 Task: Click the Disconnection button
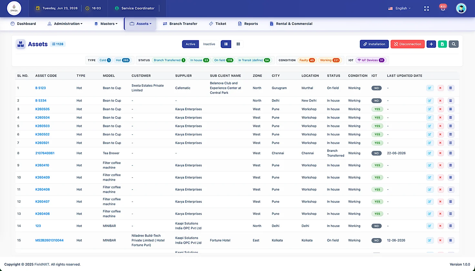tap(408, 44)
